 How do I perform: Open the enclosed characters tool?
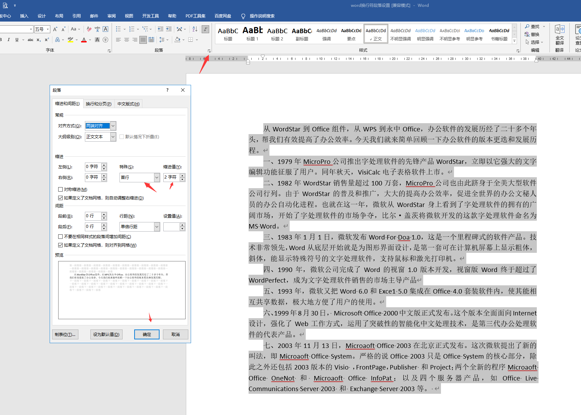tap(105, 40)
